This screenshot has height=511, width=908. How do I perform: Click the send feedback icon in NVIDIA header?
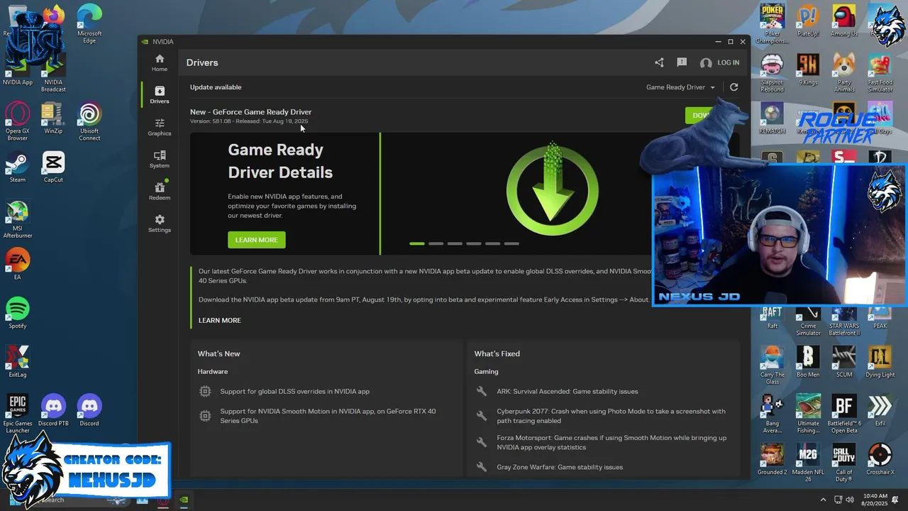tap(682, 62)
